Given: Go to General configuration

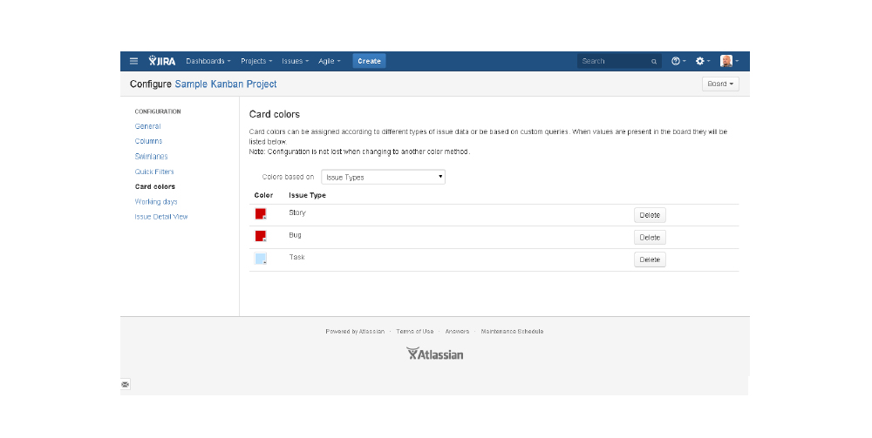Looking at the screenshot, I should point(148,126).
